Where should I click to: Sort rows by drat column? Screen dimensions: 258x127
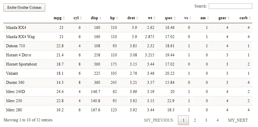coord(137,18)
